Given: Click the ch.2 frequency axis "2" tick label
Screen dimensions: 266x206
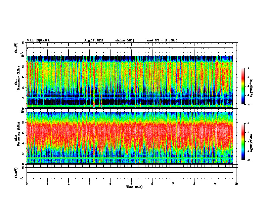Looking at the screenshot, I should click(24, 154).
